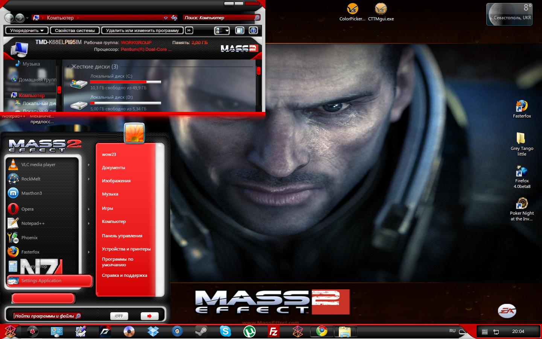Open FileZilla from the taskbar
542x339 pixels.
tap(274, 331)
